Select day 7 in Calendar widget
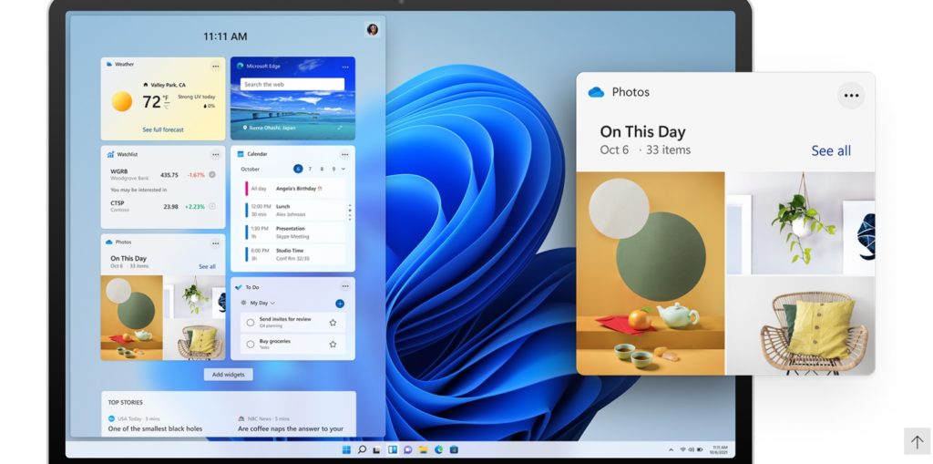The width and height of the screenshot is (933, 464). click(310, 170)
